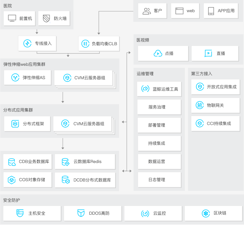Open the DDOS高防 card
244x225 pixels.
tap(94, 213)
